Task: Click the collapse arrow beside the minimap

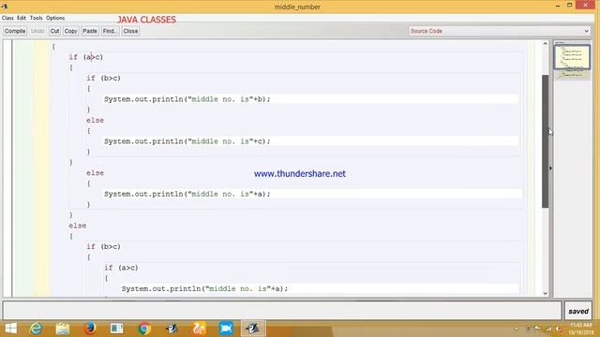Action: pos(550,168)
